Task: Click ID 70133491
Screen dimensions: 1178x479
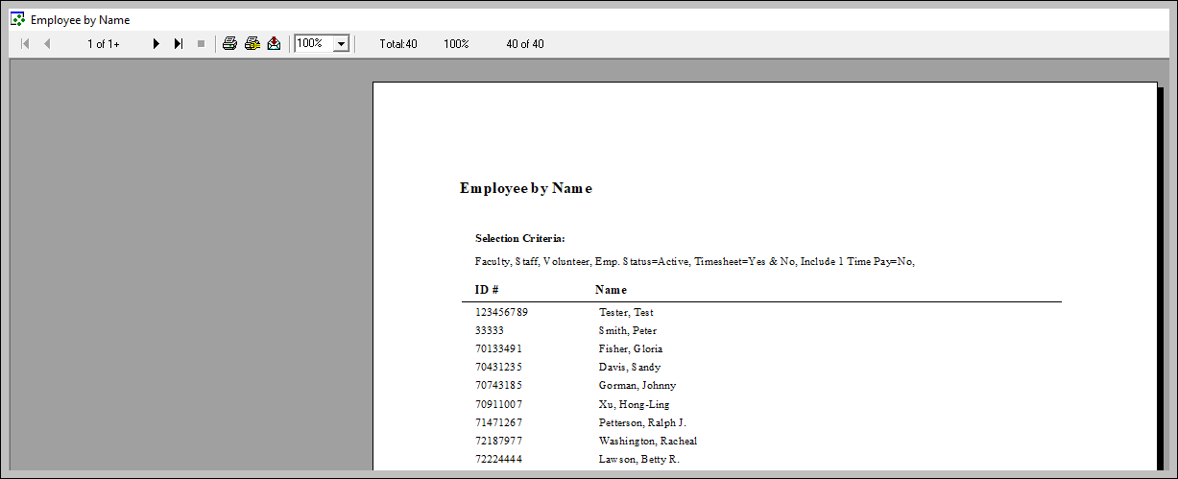Action: pyautogui.click(x=498, y=348)
